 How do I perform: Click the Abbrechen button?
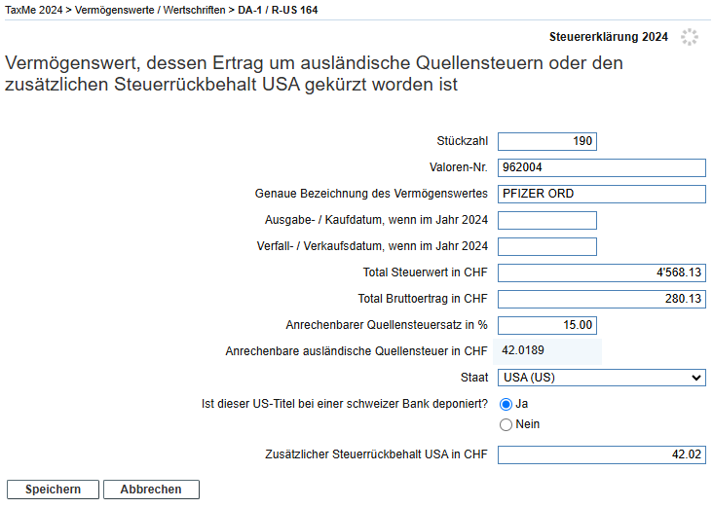click(x=151, y=490)
